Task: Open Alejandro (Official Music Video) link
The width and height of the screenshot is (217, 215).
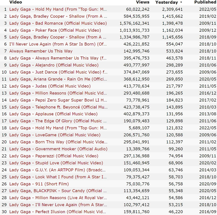Action: [x=54, y=65]
